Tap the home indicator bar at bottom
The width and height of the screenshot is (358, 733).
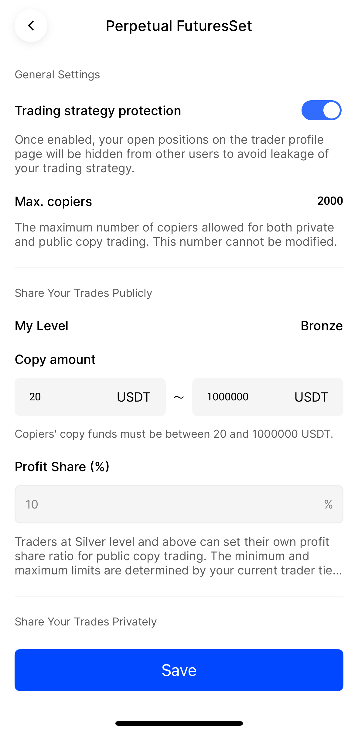click(x=179, y=723)
